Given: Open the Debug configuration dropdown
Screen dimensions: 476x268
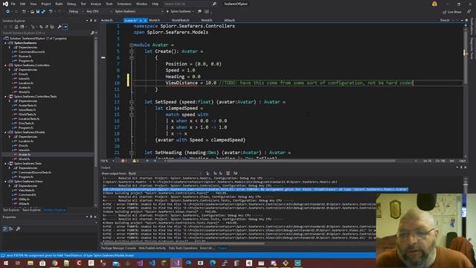Looking at the screenshot, I should click(x=75, y=11).
